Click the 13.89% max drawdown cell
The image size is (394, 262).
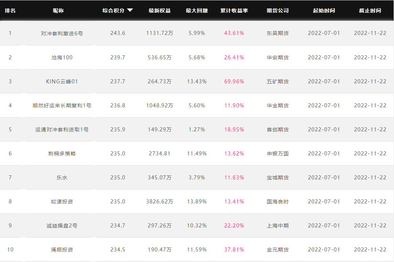[197, 202]
